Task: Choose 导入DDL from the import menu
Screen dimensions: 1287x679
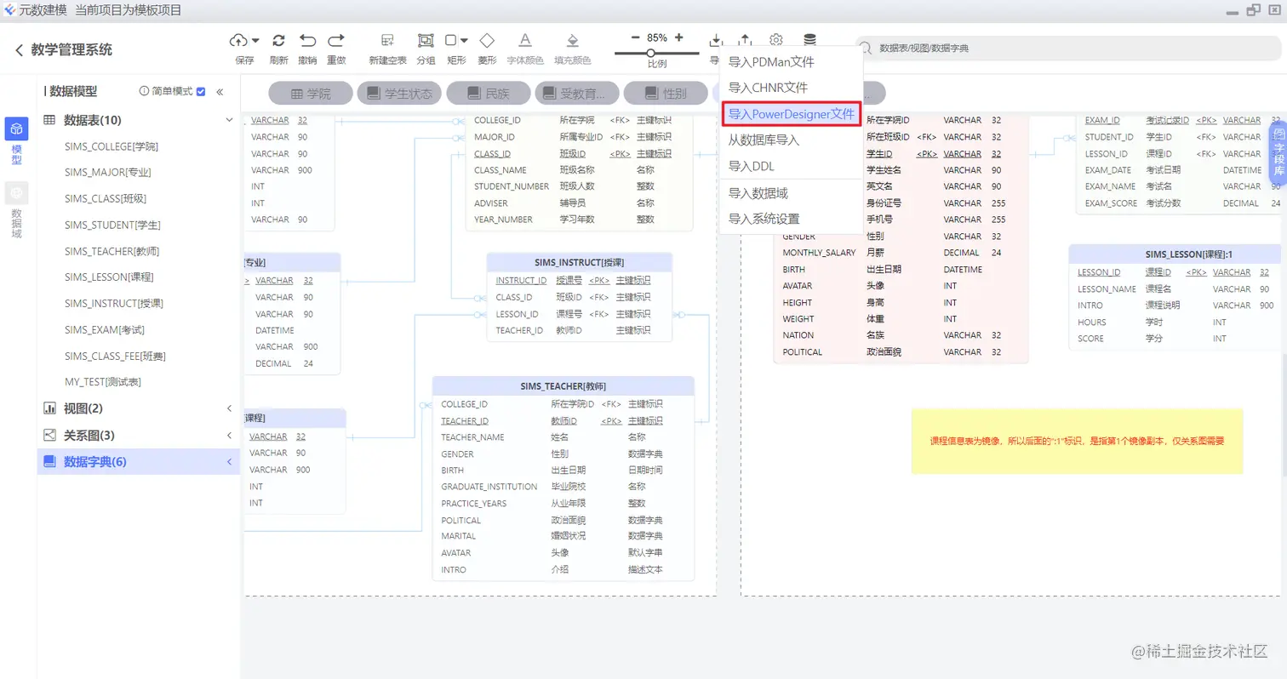Action: point(792,166)
